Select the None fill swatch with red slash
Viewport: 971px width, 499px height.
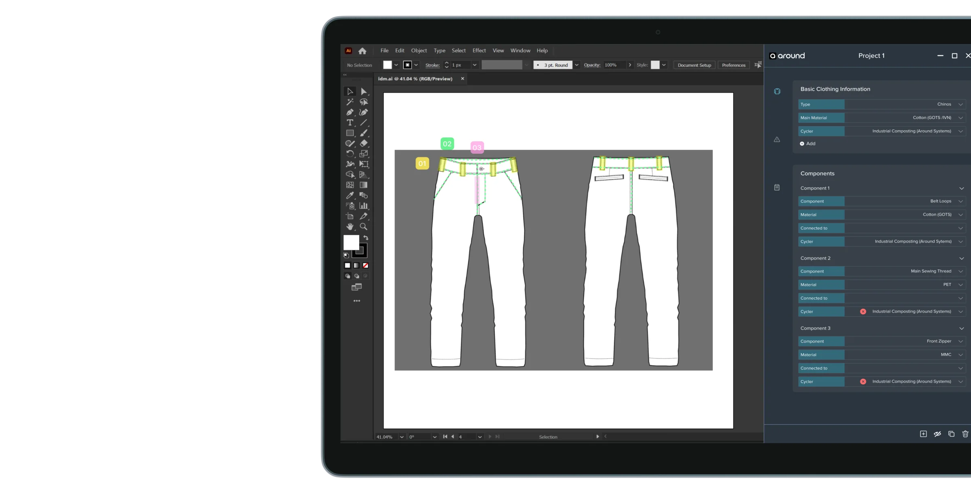coord(366,265)
